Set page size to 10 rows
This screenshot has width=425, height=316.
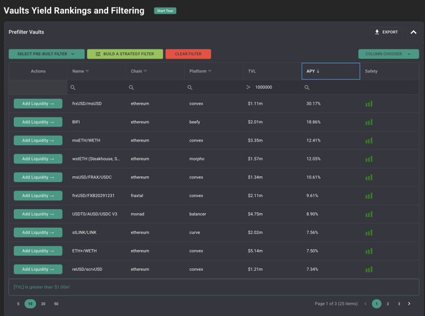point(30,304)
